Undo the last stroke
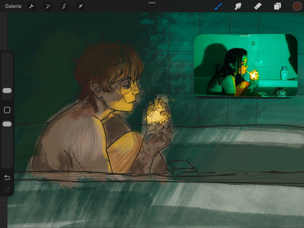The width and height of the screenshot is (304, 228). click(7, 178)
